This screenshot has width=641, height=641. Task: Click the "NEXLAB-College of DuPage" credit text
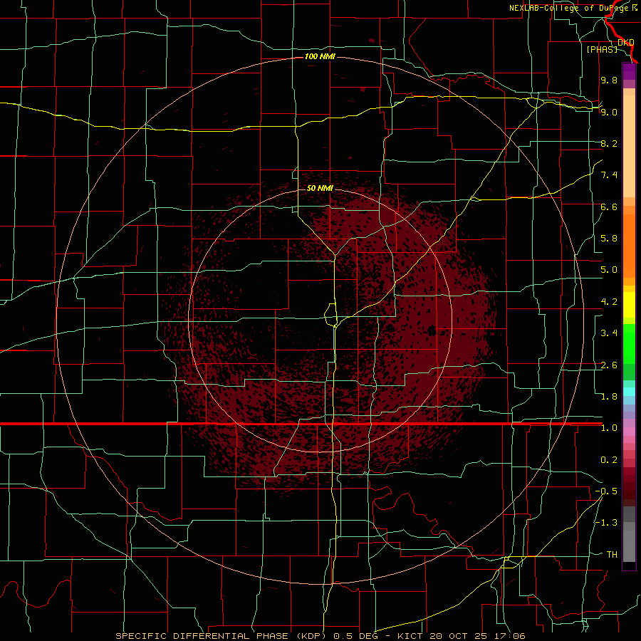coord(568,8)
